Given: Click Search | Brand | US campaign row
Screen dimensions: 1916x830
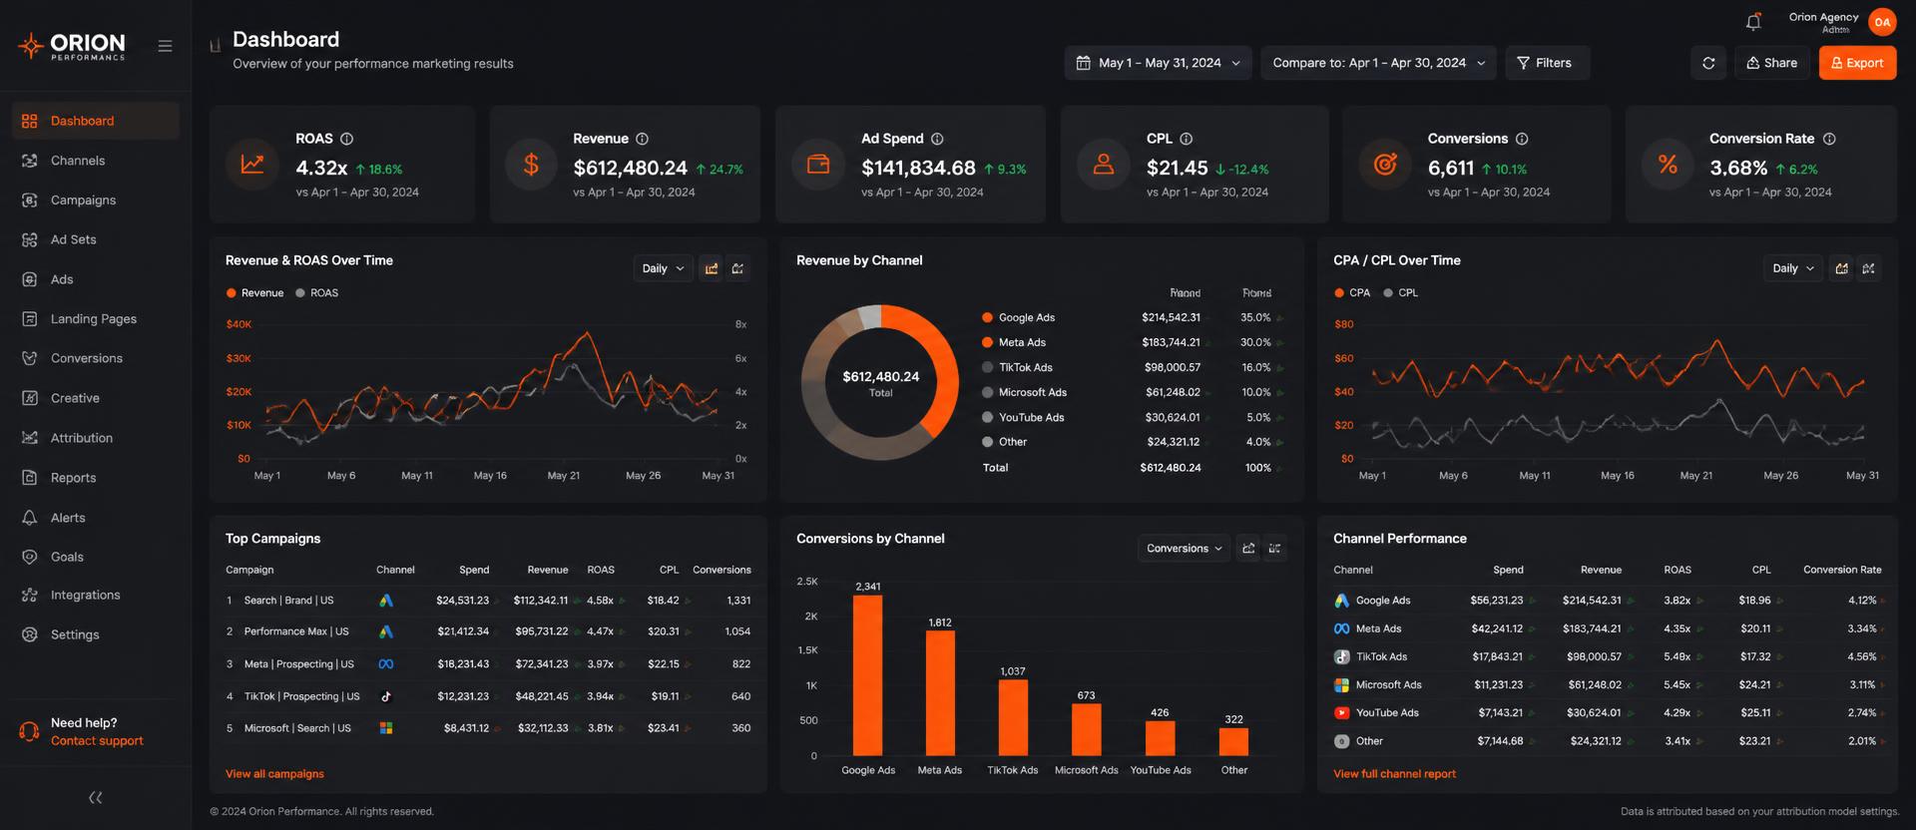Looking at the screenshot, I should 488,601.
